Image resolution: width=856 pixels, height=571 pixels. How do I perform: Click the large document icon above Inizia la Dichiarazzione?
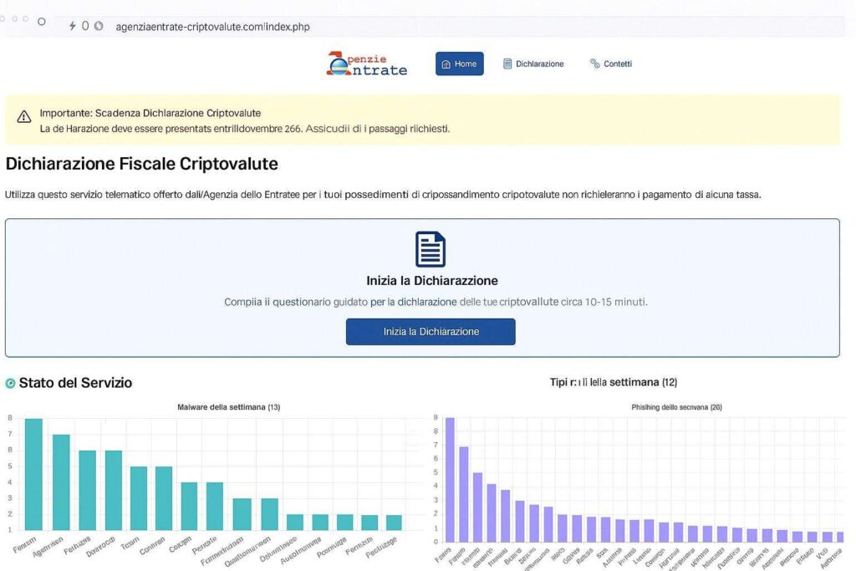pyautogui.click(x=431, y=248)
